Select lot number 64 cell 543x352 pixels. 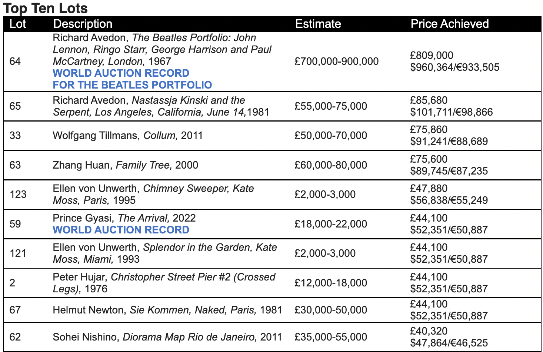click(x=15, y=61)
